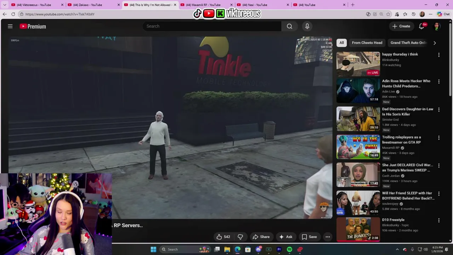The height and width of the screenshot is (255, 453).
Task: Open Premiere Pro from taskbar
Action: [279, 249]
